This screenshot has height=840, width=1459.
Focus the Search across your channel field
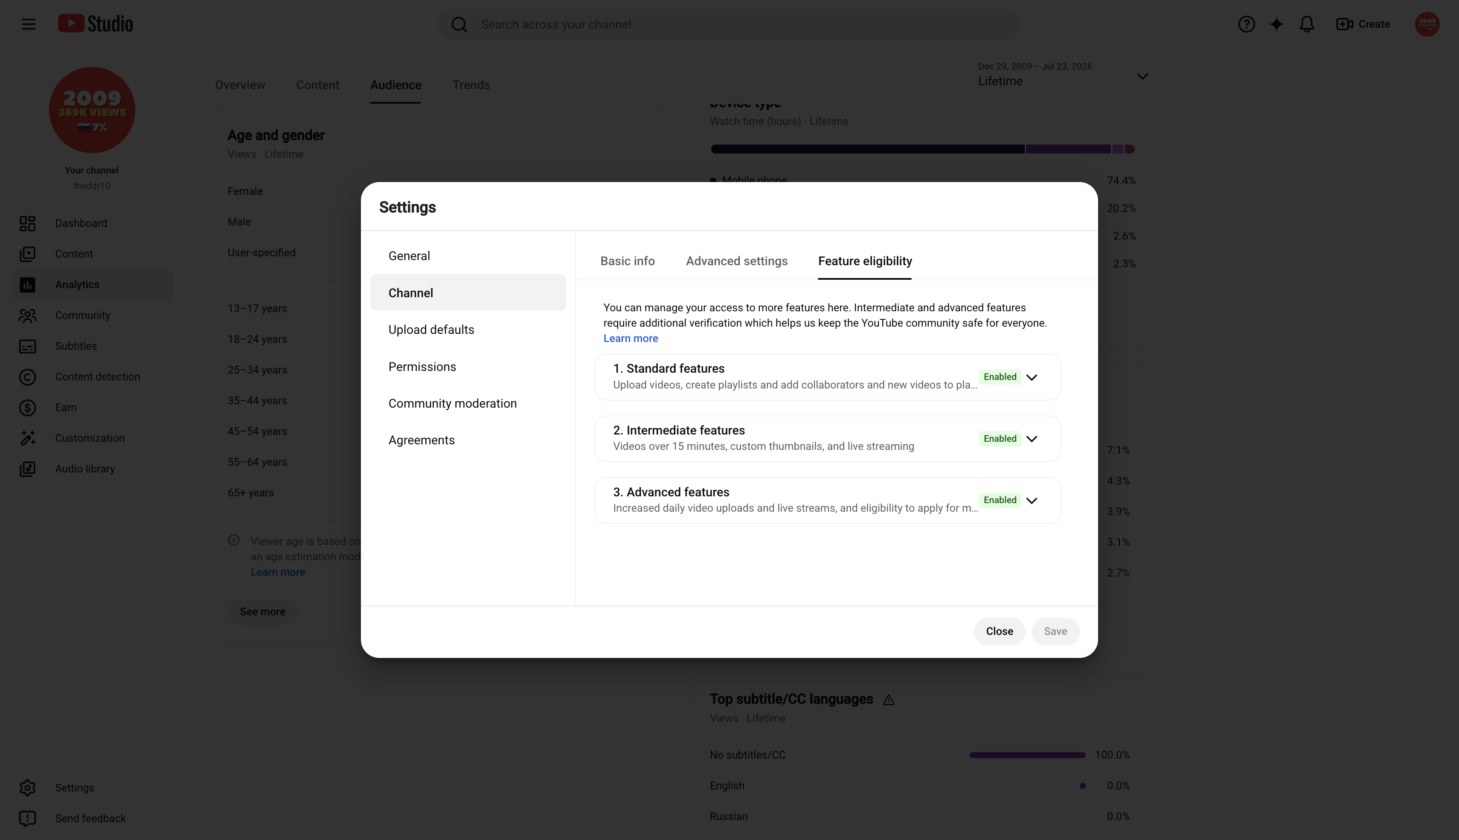(x=729, y=24)
